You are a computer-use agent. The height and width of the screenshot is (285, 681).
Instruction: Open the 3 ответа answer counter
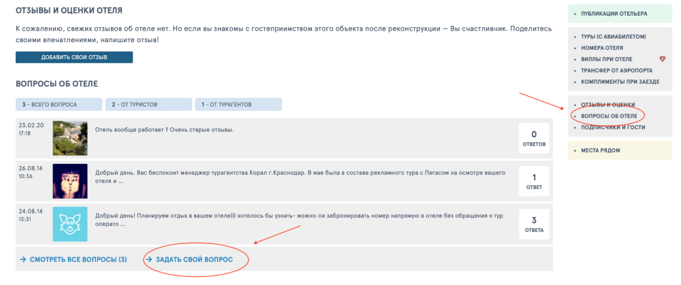pyautogui.click(x=534, y=224)
